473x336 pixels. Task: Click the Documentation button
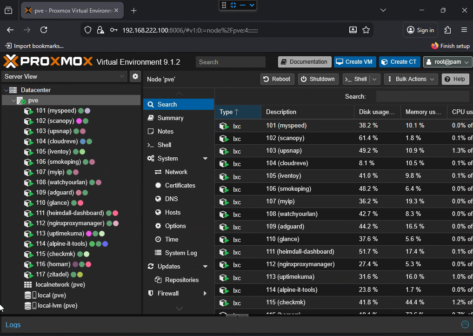pyautogui.click(x=305, y=62)
